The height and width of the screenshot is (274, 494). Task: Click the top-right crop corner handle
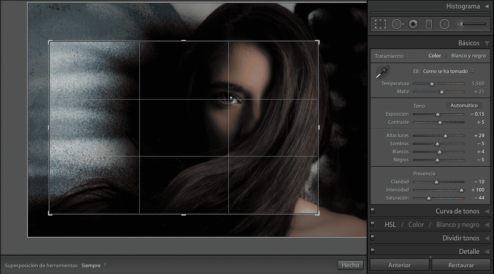coord(318,42)
